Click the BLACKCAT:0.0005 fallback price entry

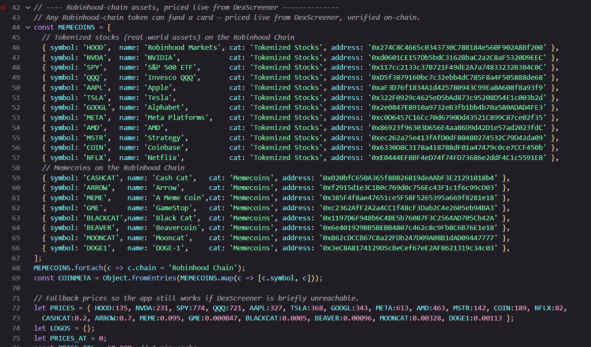(x=278, y=318)
